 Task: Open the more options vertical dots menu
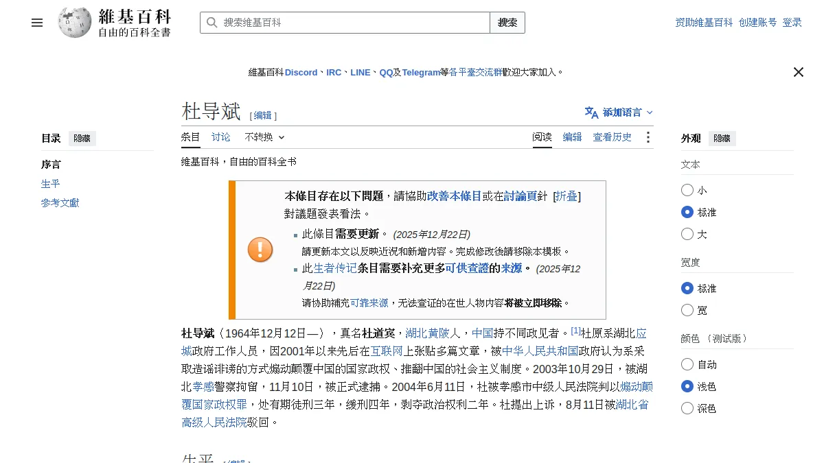(x=648, y=137)
